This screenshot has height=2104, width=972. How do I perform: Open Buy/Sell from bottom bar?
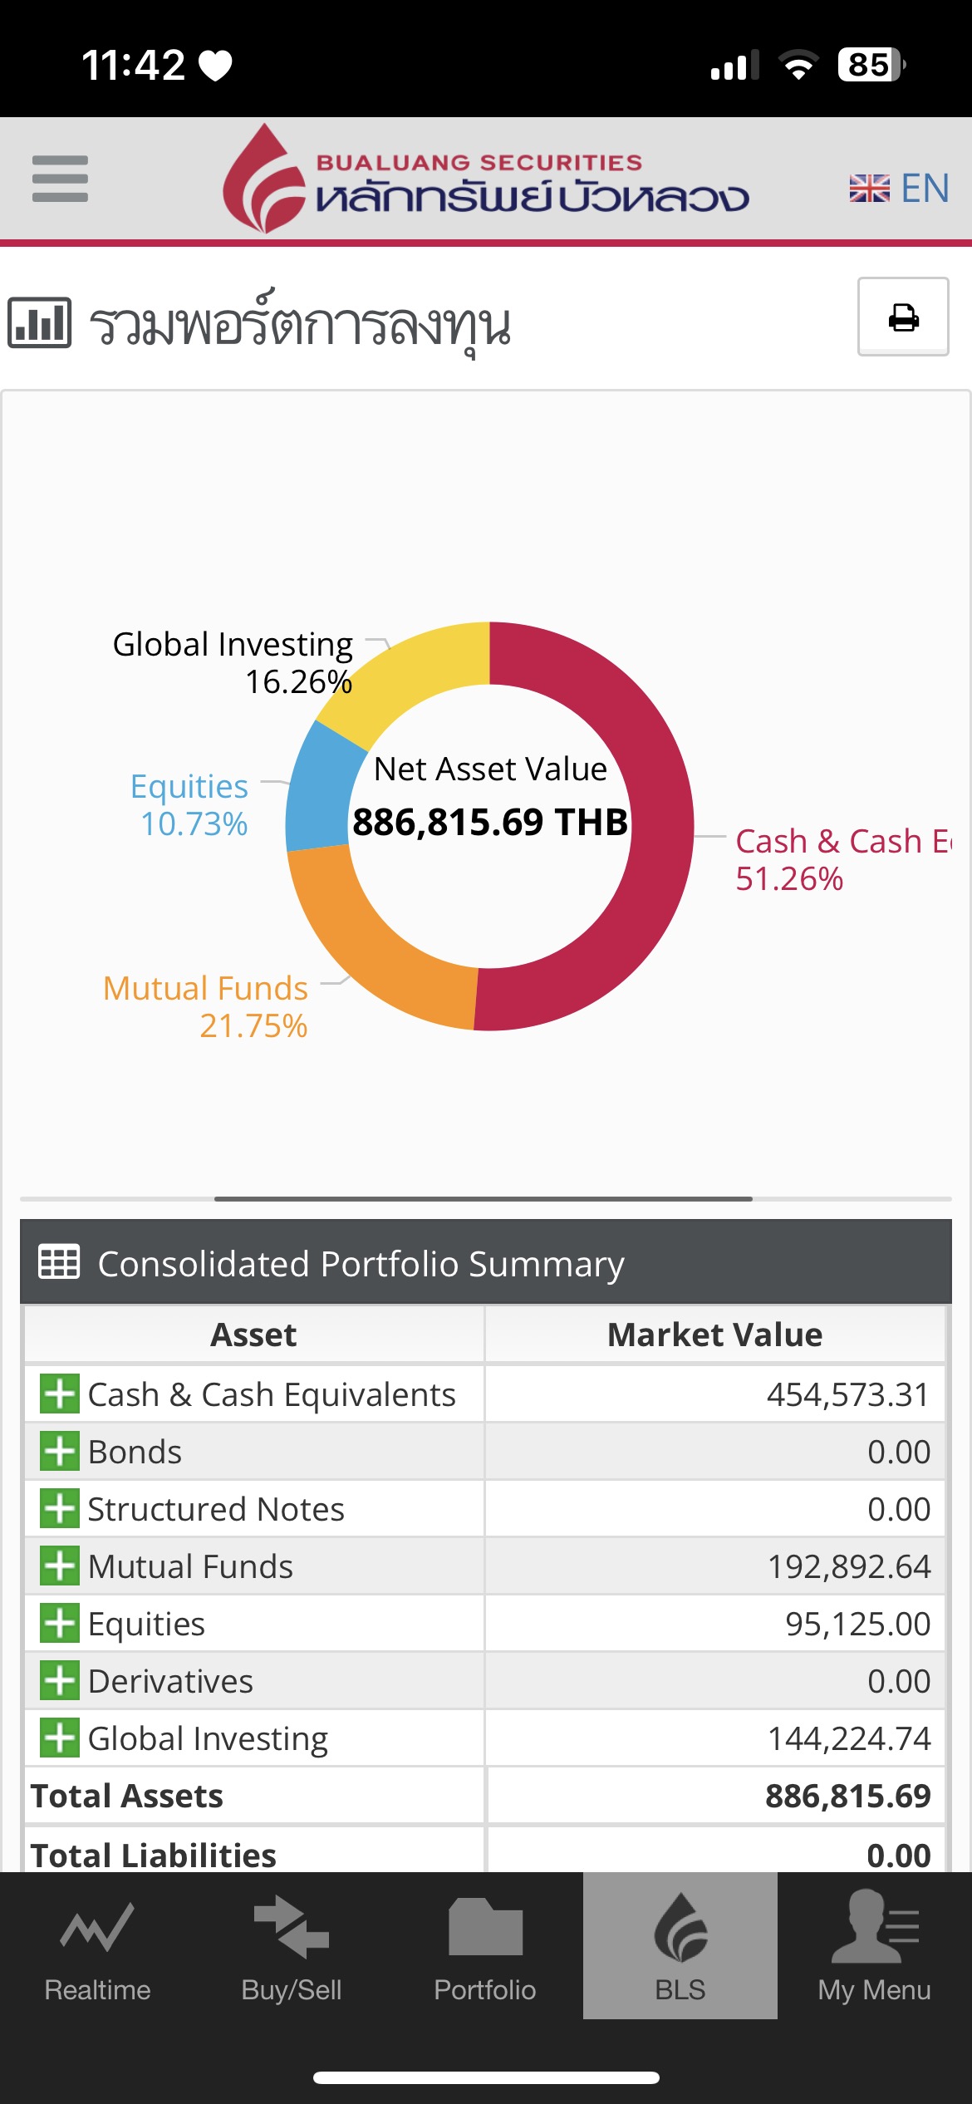point(292,1944)
